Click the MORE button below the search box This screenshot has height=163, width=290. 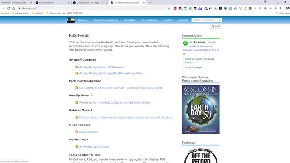click(x=216, y=26)
